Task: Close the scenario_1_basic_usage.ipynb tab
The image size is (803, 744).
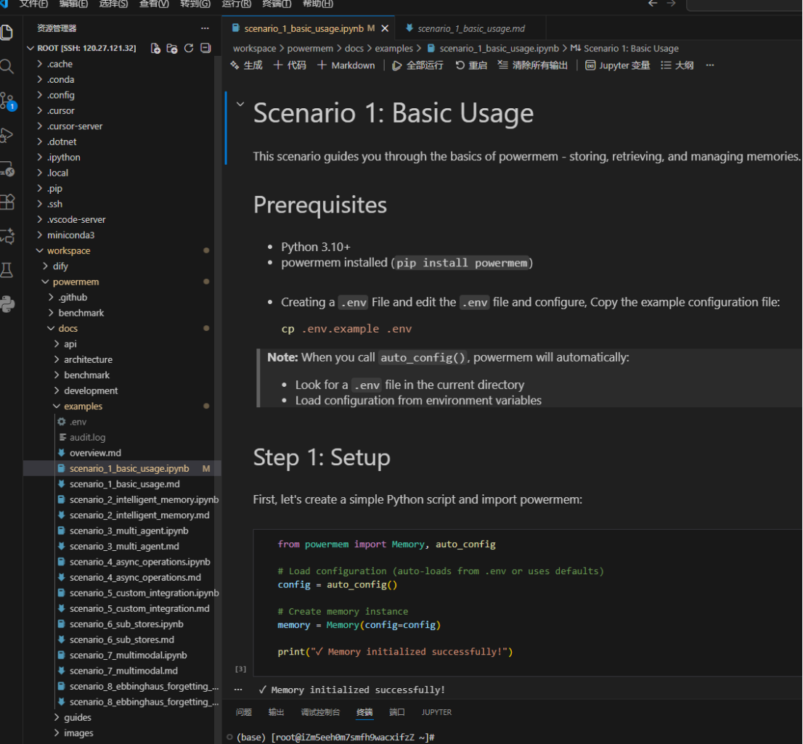Action: [385, 29]
